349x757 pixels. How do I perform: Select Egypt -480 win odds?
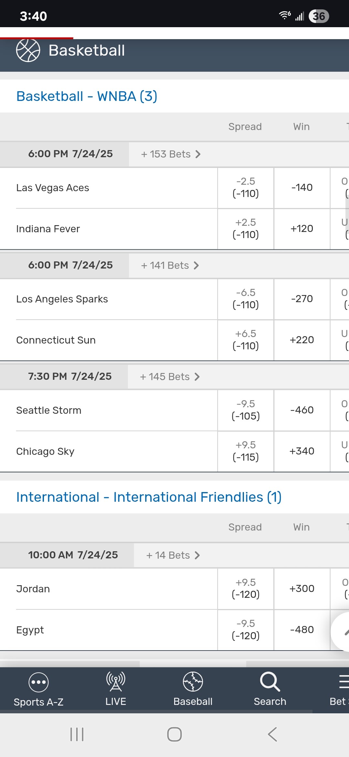pyautogui.click(x=302, y=630)
